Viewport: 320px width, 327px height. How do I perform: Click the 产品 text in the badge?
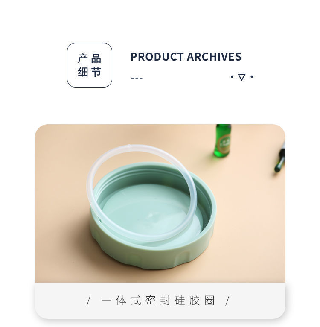(x=90, y=58)
